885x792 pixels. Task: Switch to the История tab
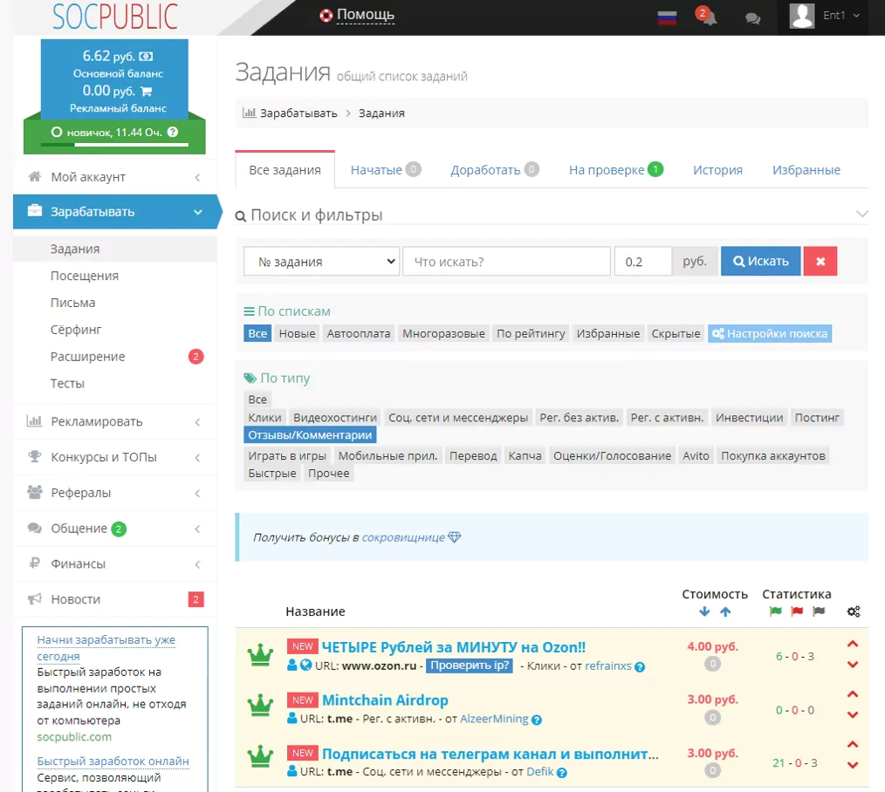[717, 170]
